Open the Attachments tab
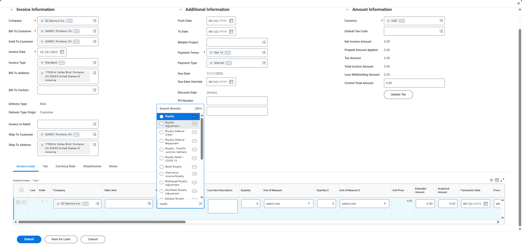This screenshot has width=522, height=247. click(x=92, y=166)
